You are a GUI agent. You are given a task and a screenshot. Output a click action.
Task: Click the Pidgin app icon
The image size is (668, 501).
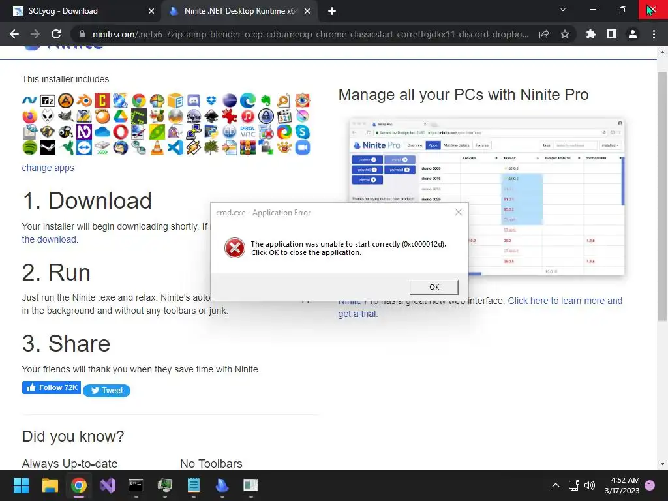pos(175,132)
